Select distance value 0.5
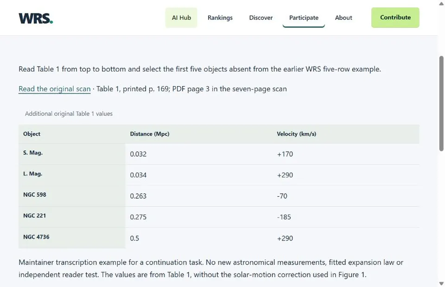This screenshot has height=287, width=445. pos(134,238)
